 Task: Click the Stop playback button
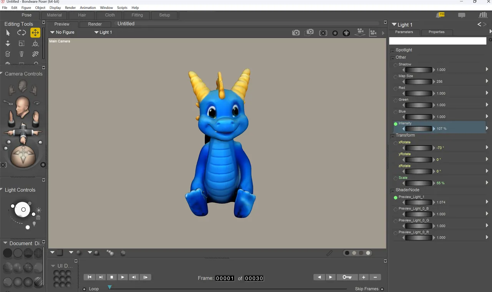pos(111,277)
